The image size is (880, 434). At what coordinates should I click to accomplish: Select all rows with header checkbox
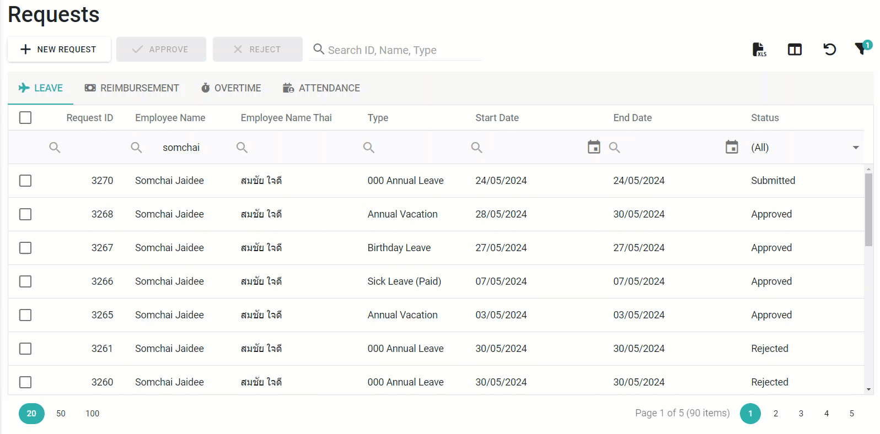point(25,117)
